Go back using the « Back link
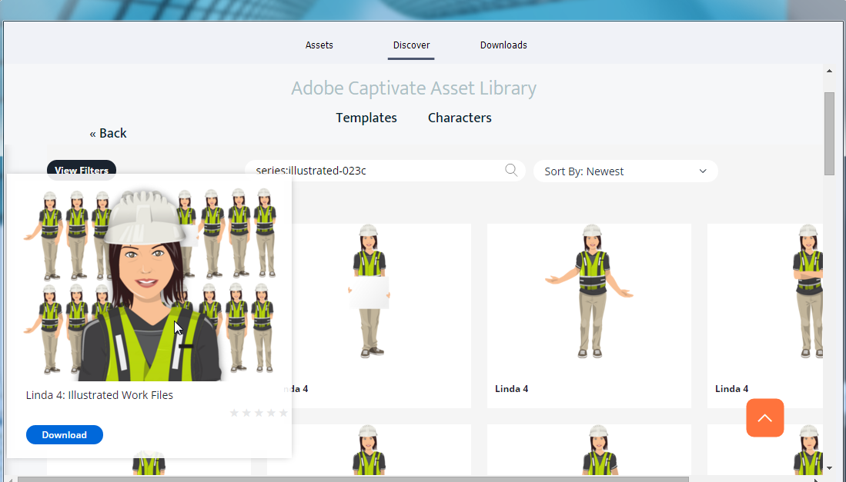The width and height of the screenshot is (846, 482). (x=108, y=134)
